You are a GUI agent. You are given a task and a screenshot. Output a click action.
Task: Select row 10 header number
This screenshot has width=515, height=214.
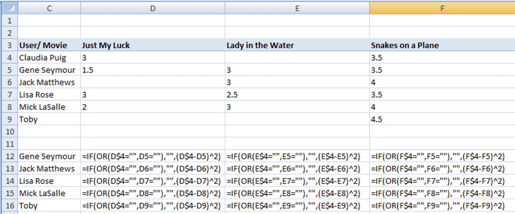[x=10, y=132]
